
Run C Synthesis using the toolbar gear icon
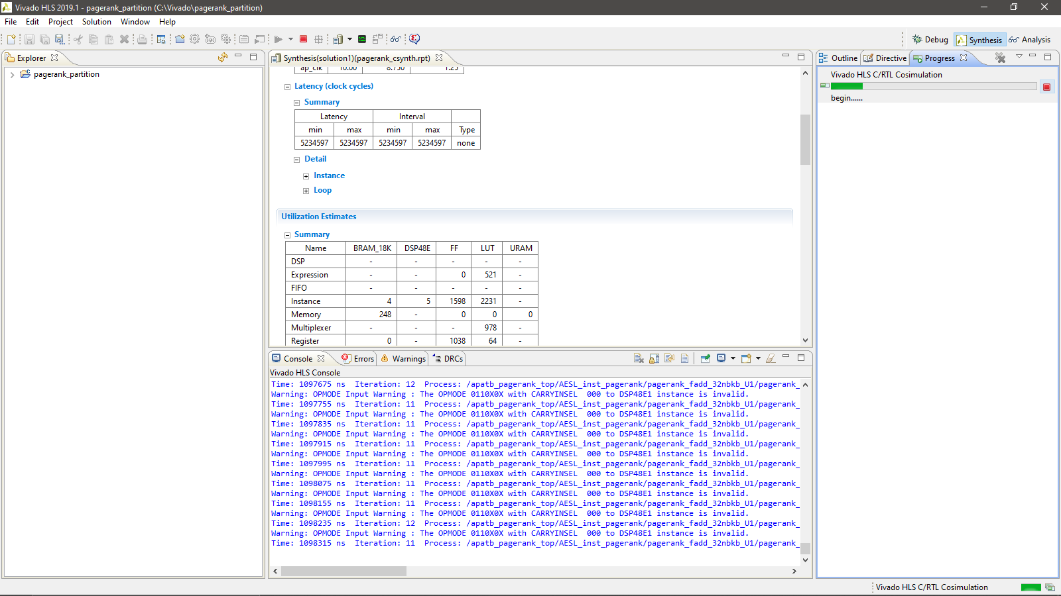coord(194,39)
